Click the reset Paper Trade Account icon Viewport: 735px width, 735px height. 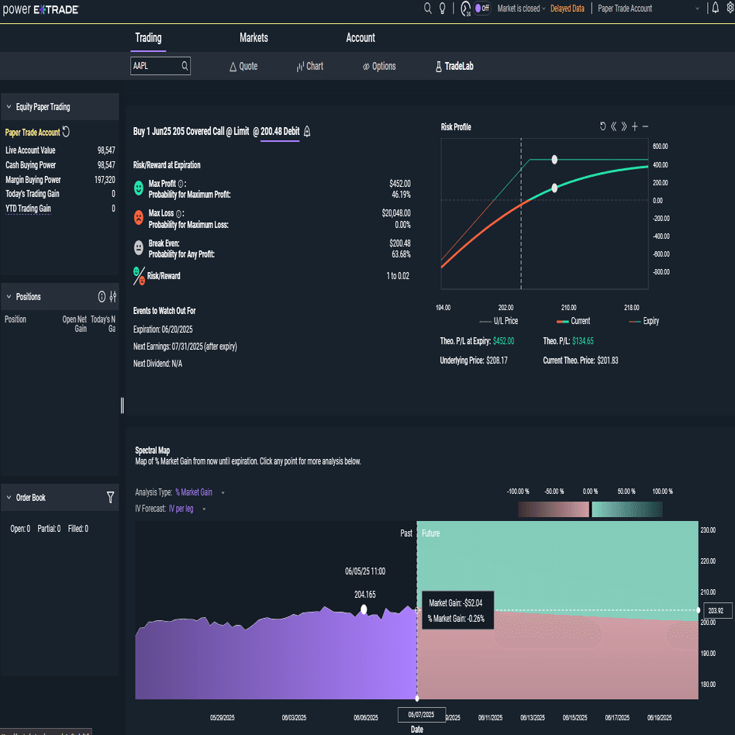66,132
